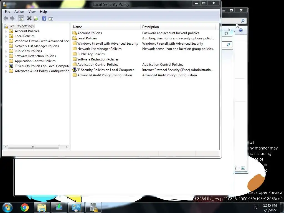Viewport: 284px width, 213px height.
Task: Click 'Network name, icon and location' description
Action: tap(178, 49)
